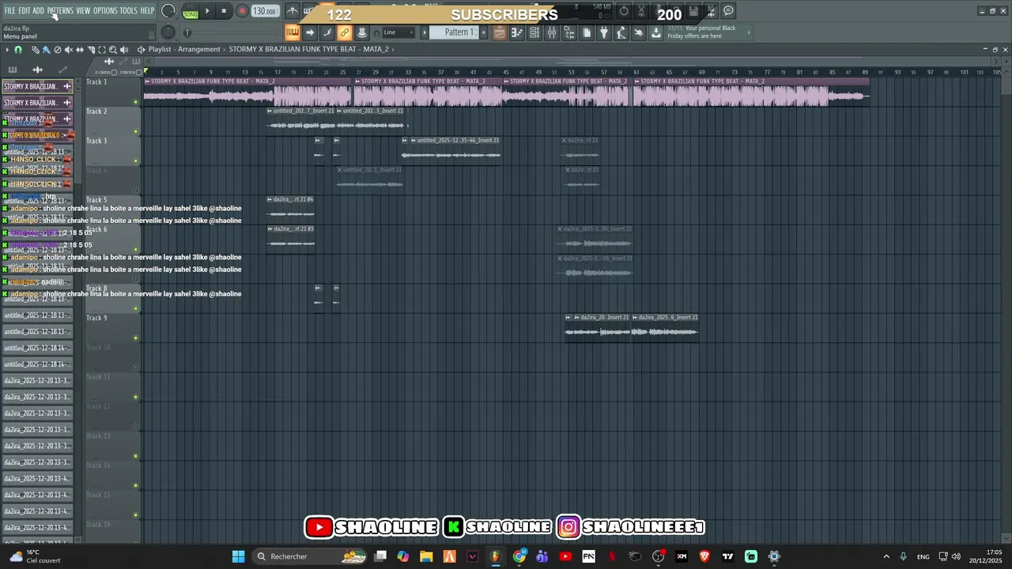Select the playlist Draw pencil tool
The height and width of the screenshot is (569, 1012).
coord(36,50)
